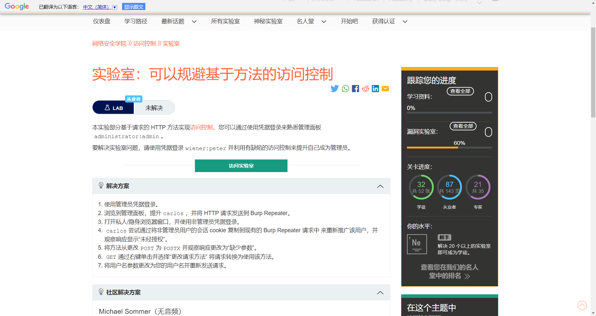Viewport: 596px width, 316px height.
Task: Open the 访问控制 breadcrumb link
Action: click(x=144, y=44)
